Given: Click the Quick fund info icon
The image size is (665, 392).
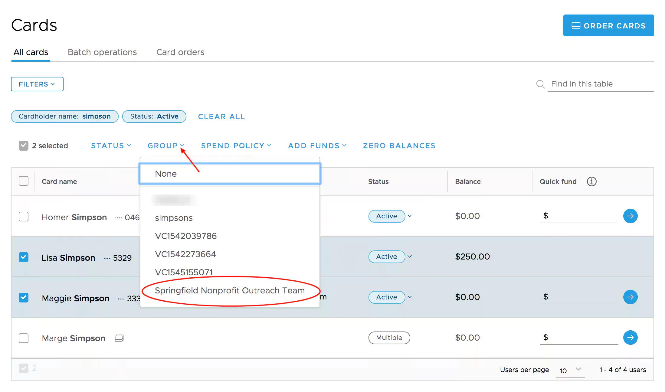Looking at the screenshot, I should coord(591,181).
